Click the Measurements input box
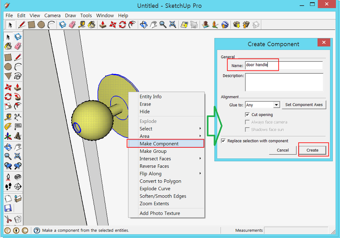This screenshot has height=238, width=340. 296,231
